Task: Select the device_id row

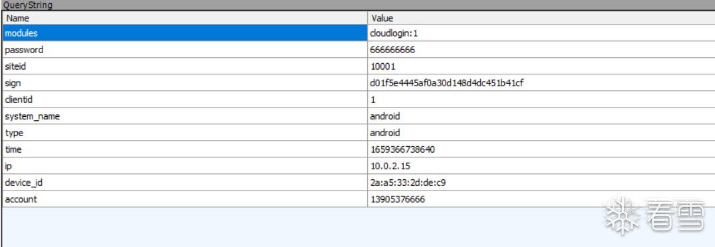Action: (359, 183)
